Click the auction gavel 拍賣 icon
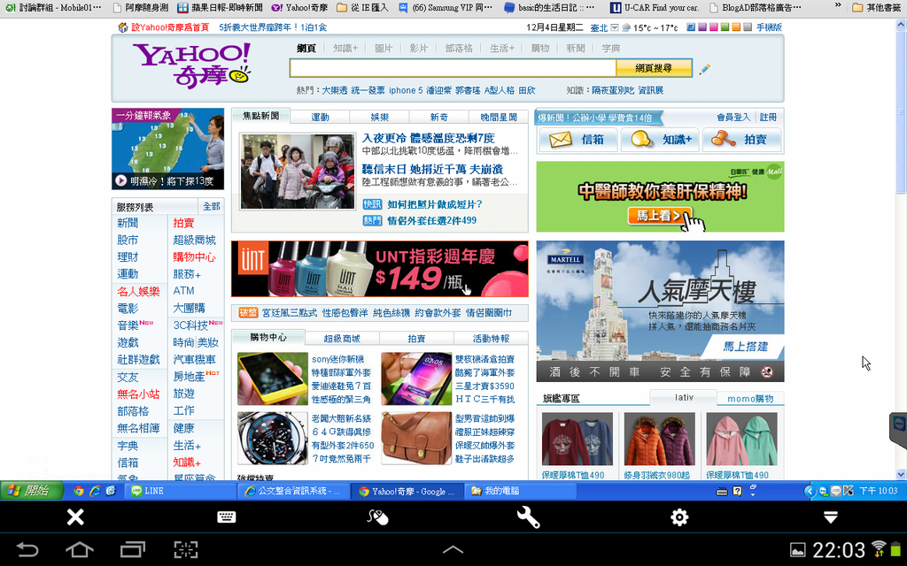The width and height of the screenshot is (907, 566). (723, 139)
